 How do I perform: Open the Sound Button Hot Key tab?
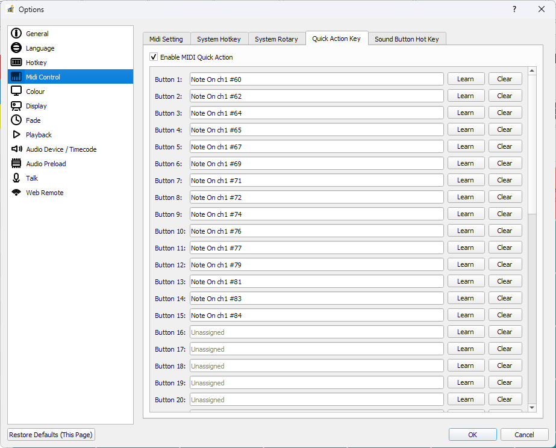coord(407,39)
